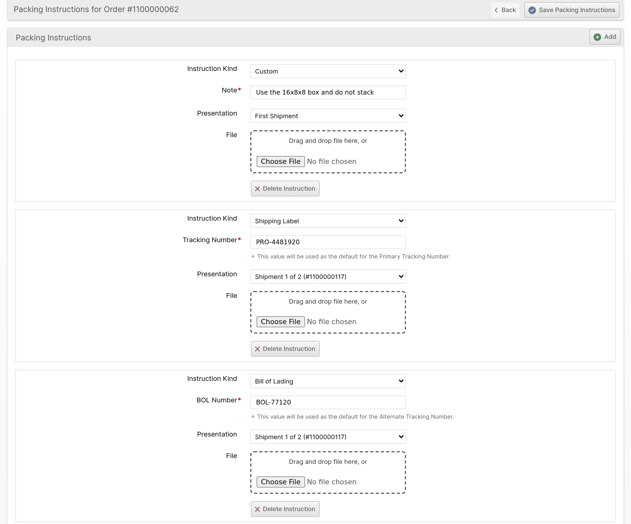Screen dimensions: 631x524
Task: Click the checkmark icon on Save
Action: pyautogui.click(x=532, y=10)
